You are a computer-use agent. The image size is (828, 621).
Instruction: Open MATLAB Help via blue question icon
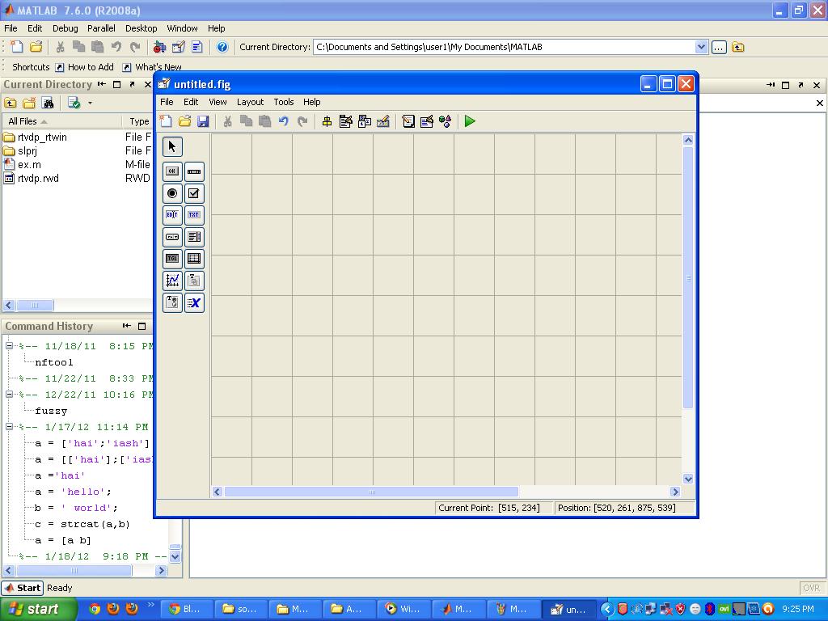(x=222, y=47)
